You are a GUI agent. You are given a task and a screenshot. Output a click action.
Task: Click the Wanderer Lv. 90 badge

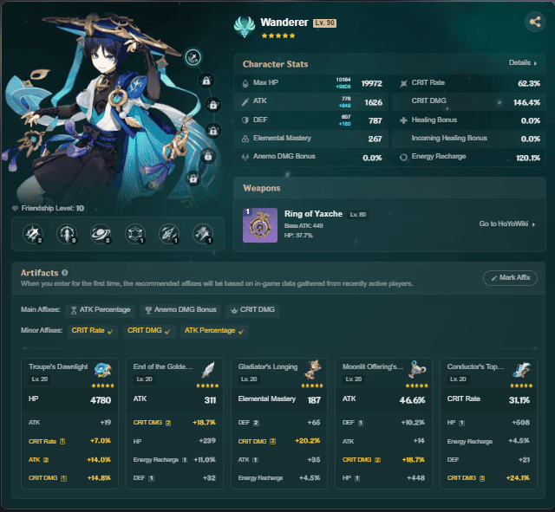[x=324, y=23]
